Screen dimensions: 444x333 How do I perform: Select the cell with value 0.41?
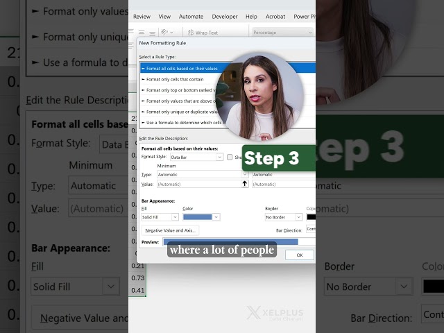[x=138, y=290]
